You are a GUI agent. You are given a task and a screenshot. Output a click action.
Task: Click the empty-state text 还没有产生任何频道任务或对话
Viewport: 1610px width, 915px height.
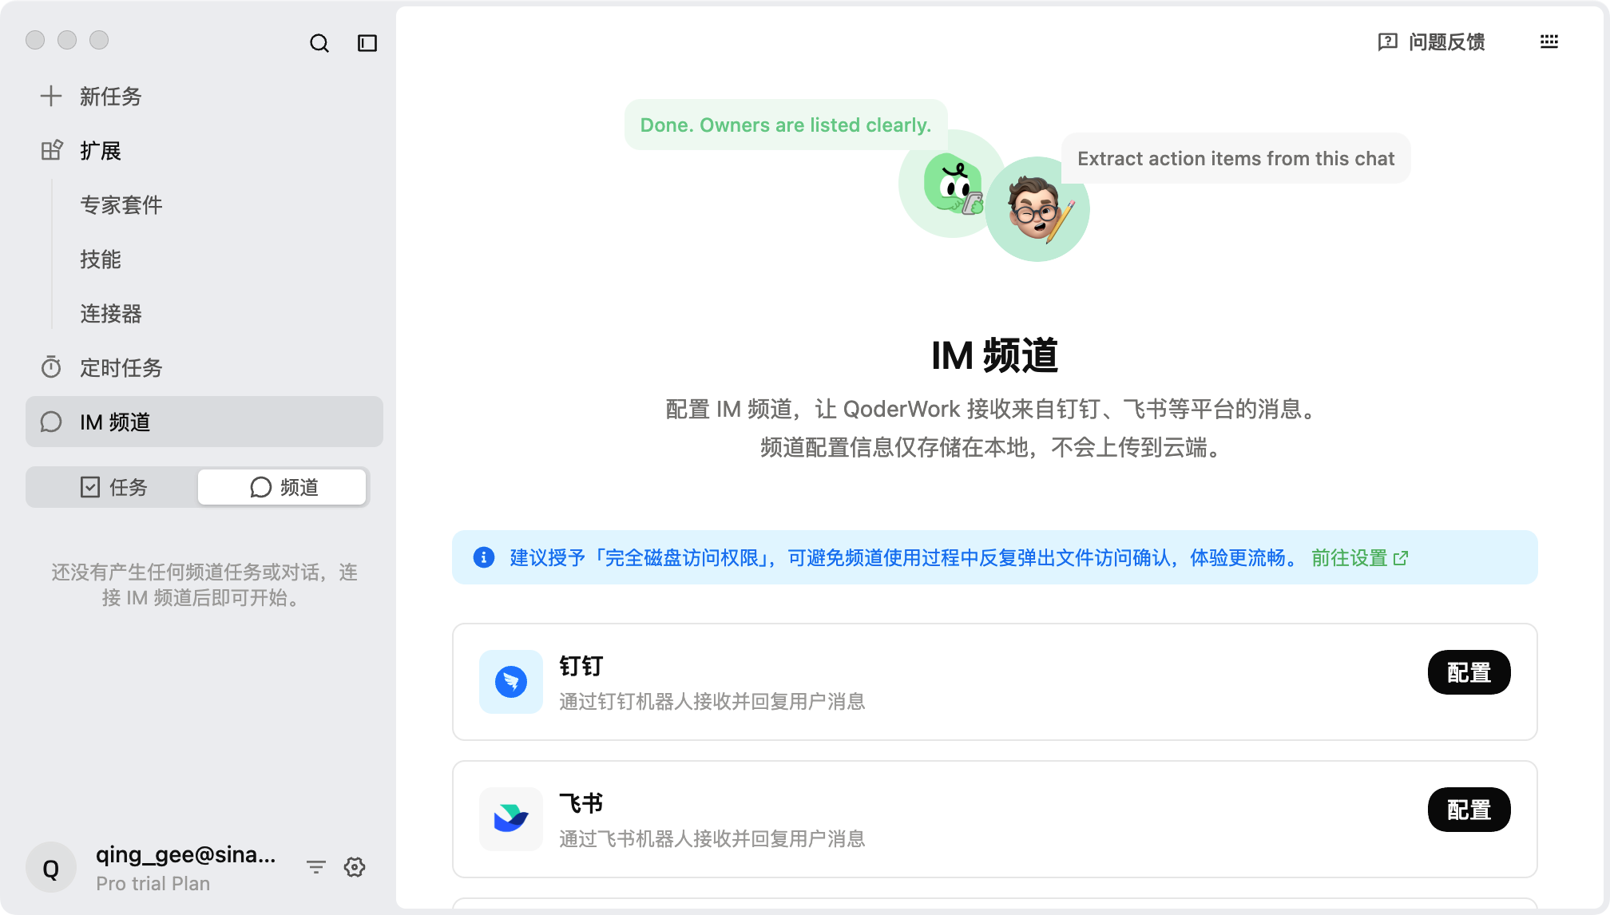pos(204,585)
